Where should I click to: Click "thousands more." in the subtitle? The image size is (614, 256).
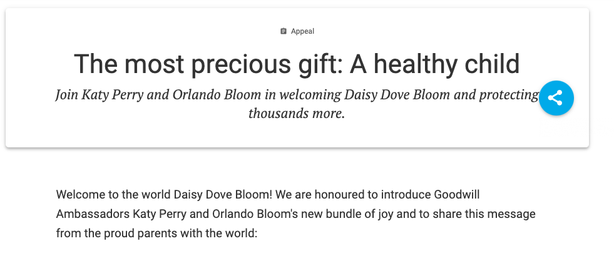[x=297, y=114]
